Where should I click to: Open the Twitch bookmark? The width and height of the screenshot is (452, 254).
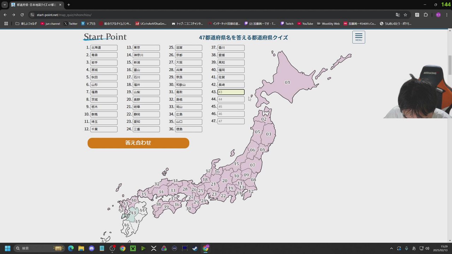pos(287,24)
